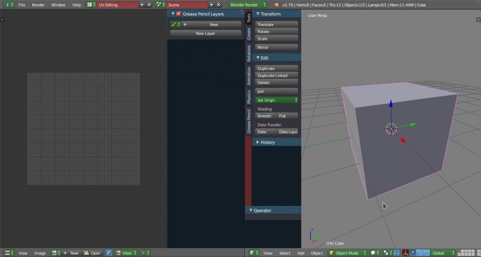Click the 3D manipulator toggle icon
This screenshot has width=481, height=257.
point(405,253)
